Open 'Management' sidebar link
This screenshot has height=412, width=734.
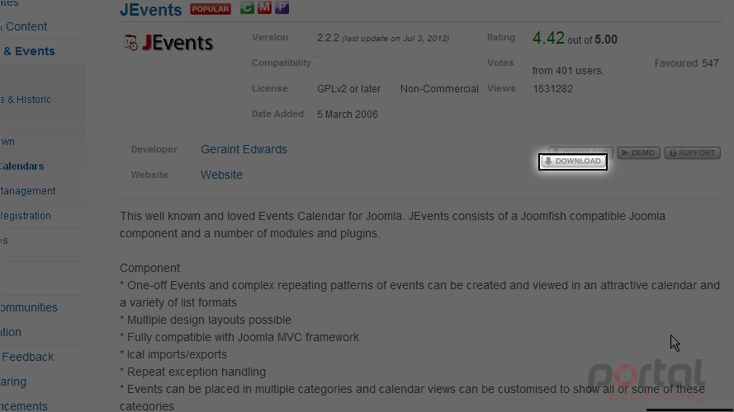[x=27, y=191]
